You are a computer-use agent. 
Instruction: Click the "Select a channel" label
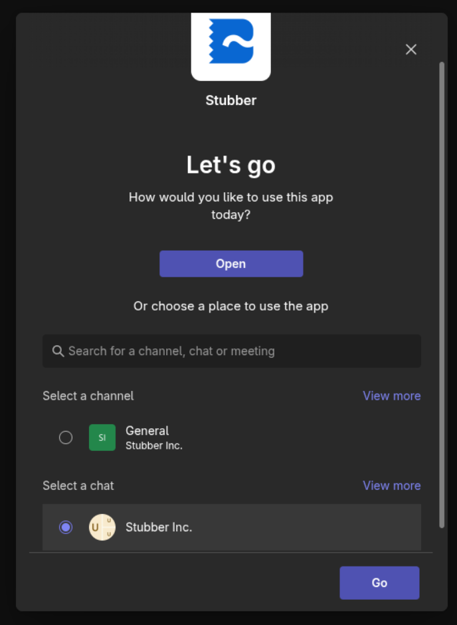pyautogui.click(x=88, y=396)
